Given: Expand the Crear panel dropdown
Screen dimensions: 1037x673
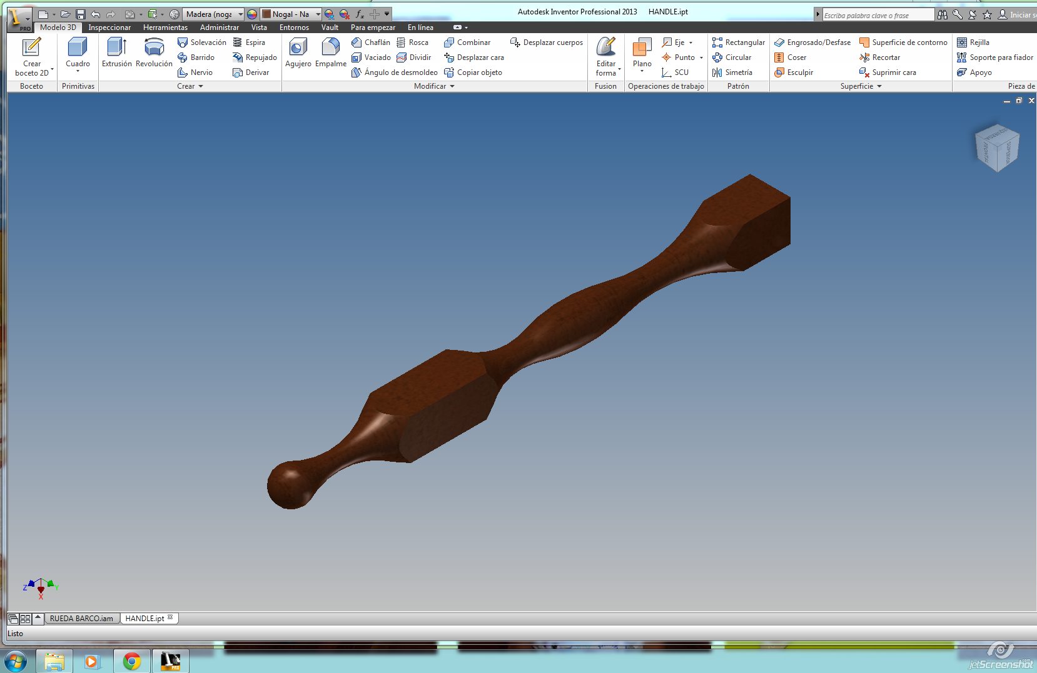Looking at the screenshot, I should pyautogui.click(x=190, y=86).
